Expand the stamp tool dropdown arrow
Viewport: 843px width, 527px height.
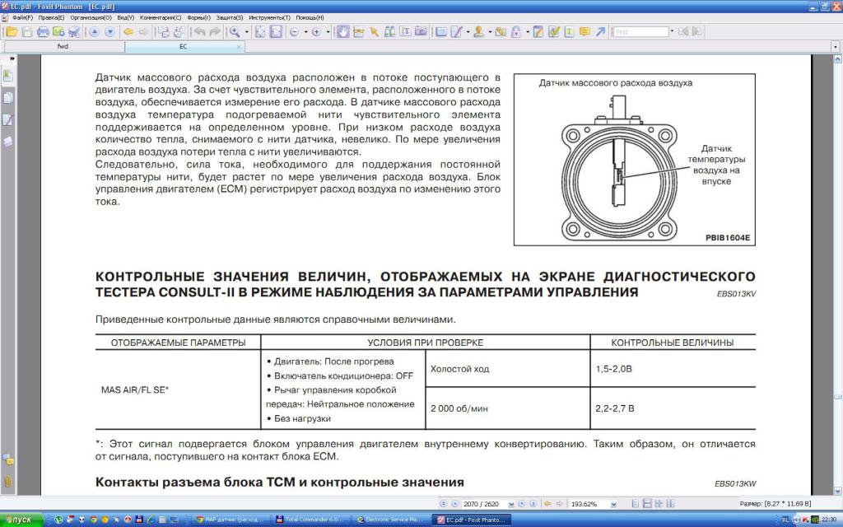[490, 32]
